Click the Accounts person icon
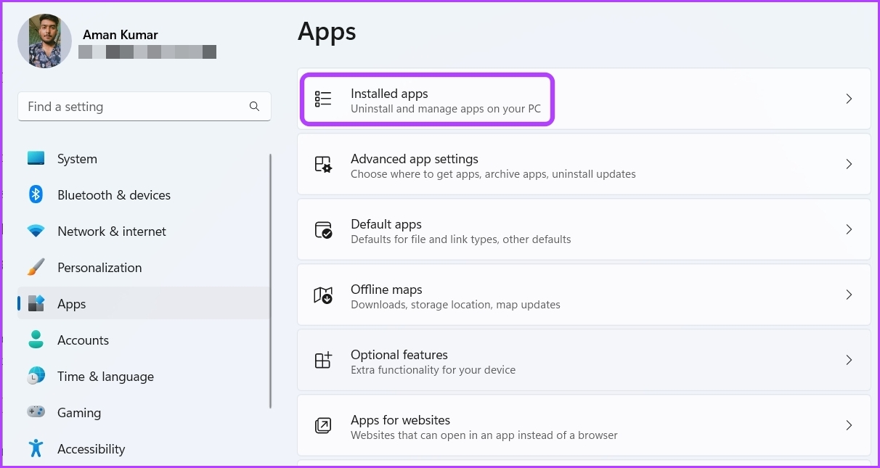 [x=36, y=340]
